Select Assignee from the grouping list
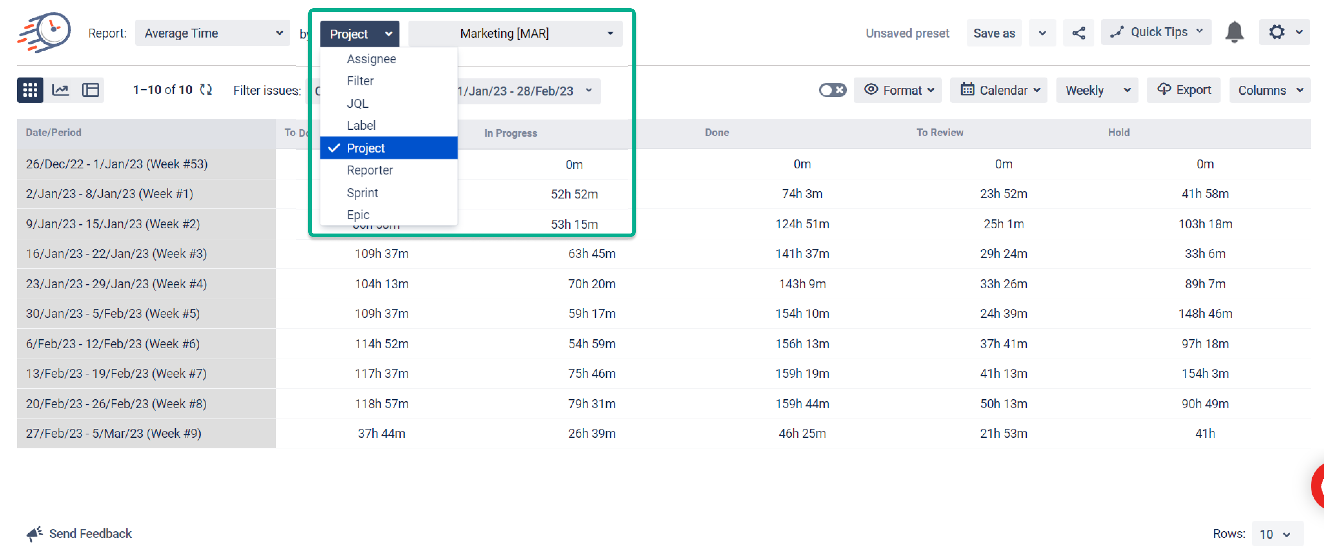1324x559 pixels. click(371, 59)
